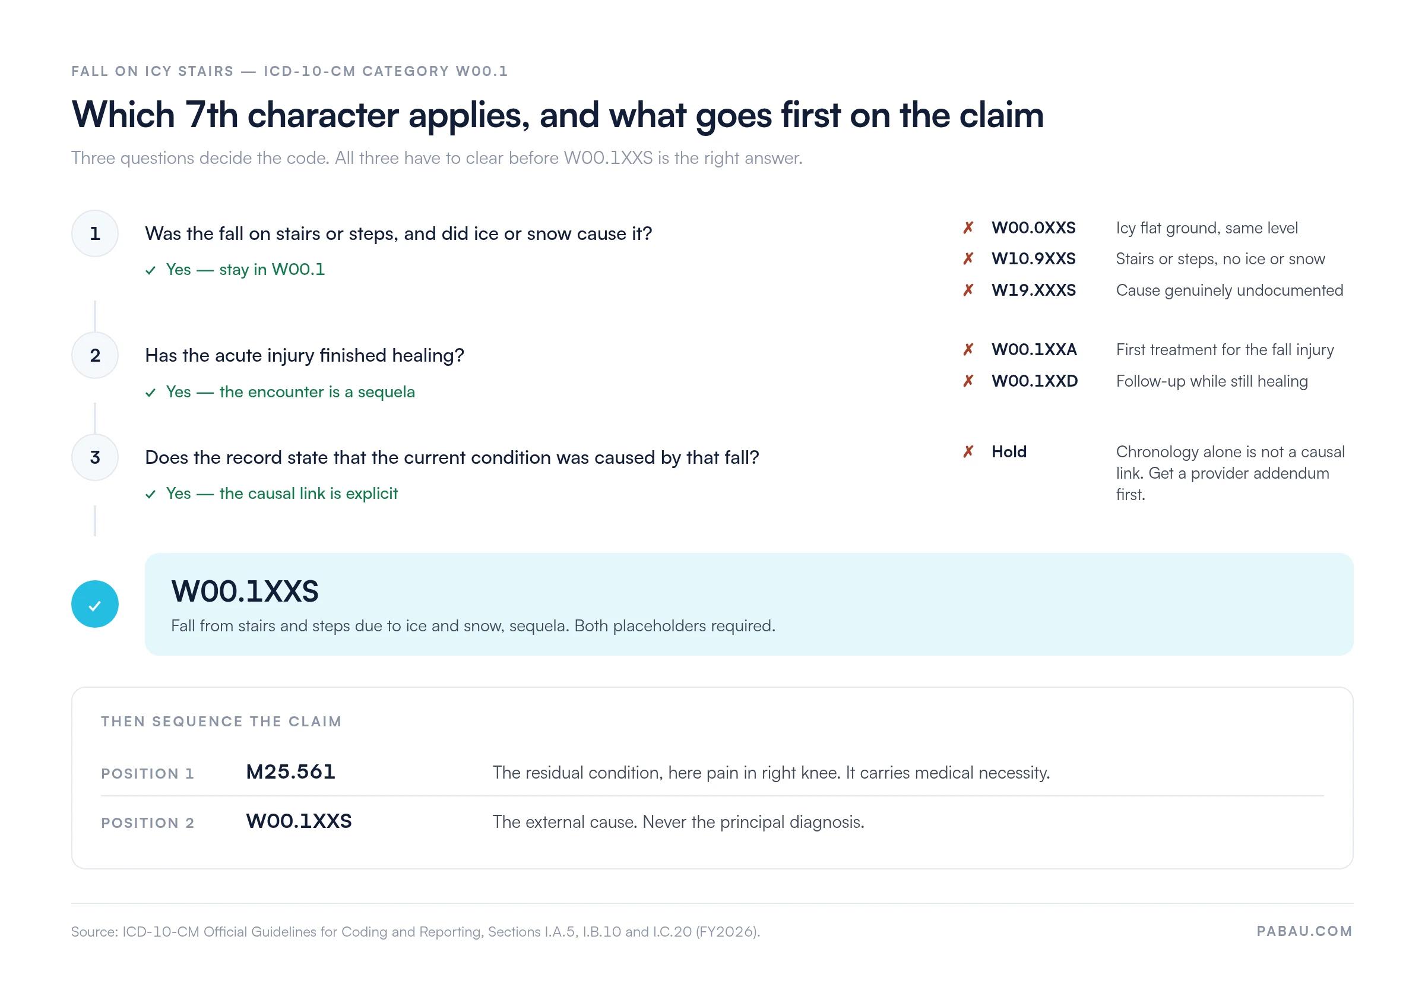Click the PABAU.COM link in footer
This screenshot has height=993, width=1425.
[x=1304, y=931]
